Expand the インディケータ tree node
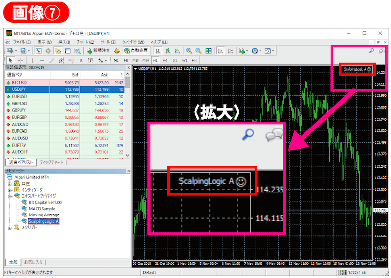This screenshot has width=391, height=278. tap(9, 190)
